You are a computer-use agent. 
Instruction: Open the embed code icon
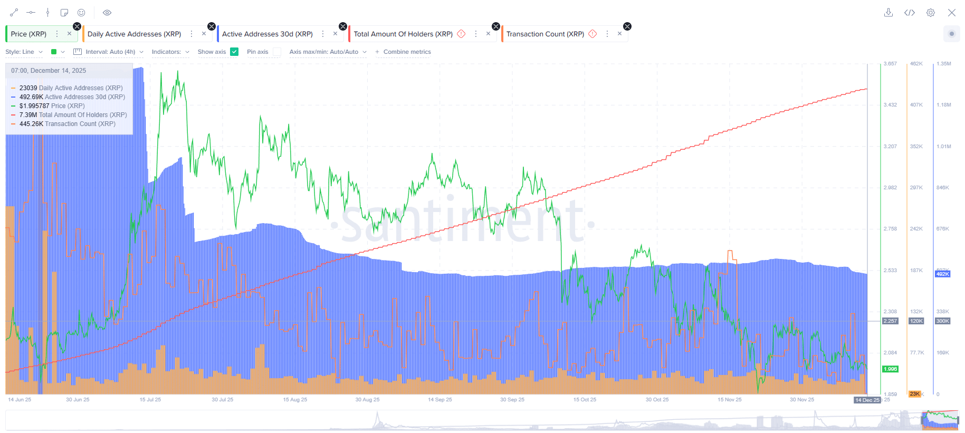point(910,13)
